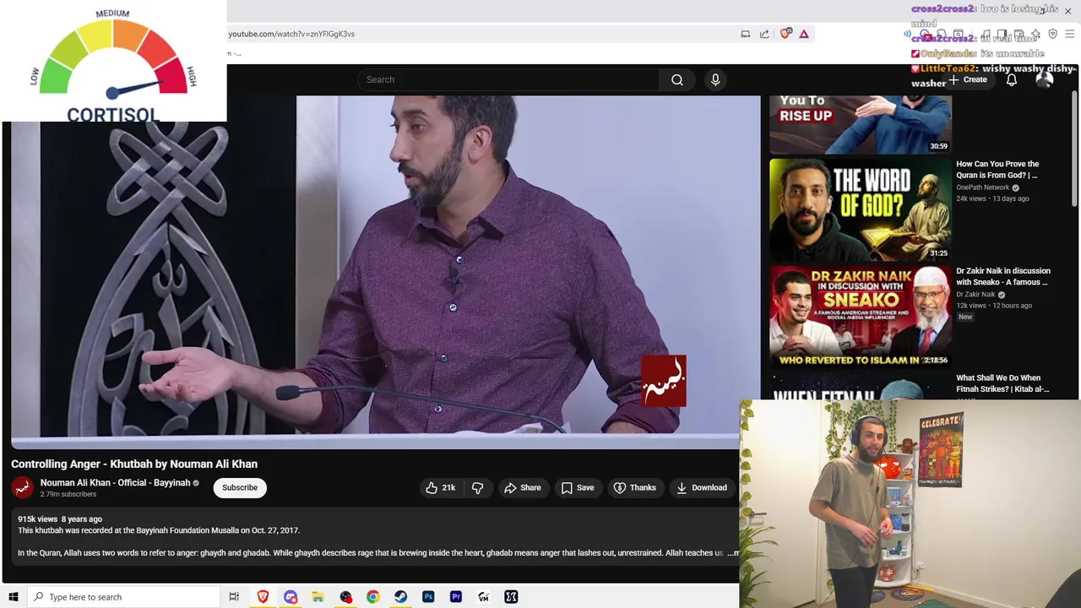Click into the YouTube Search field
The width and height of the screenshot is (1081, 608).
(x=508, y=79)
